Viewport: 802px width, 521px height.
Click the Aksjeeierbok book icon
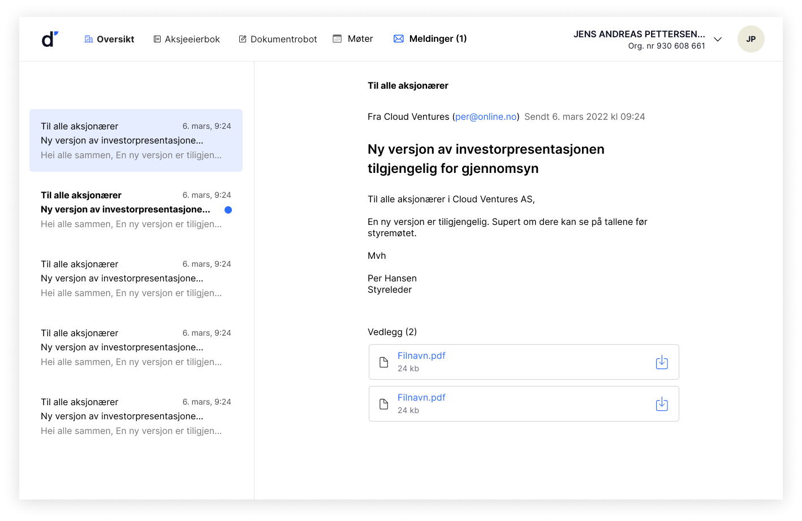point(157,39)
